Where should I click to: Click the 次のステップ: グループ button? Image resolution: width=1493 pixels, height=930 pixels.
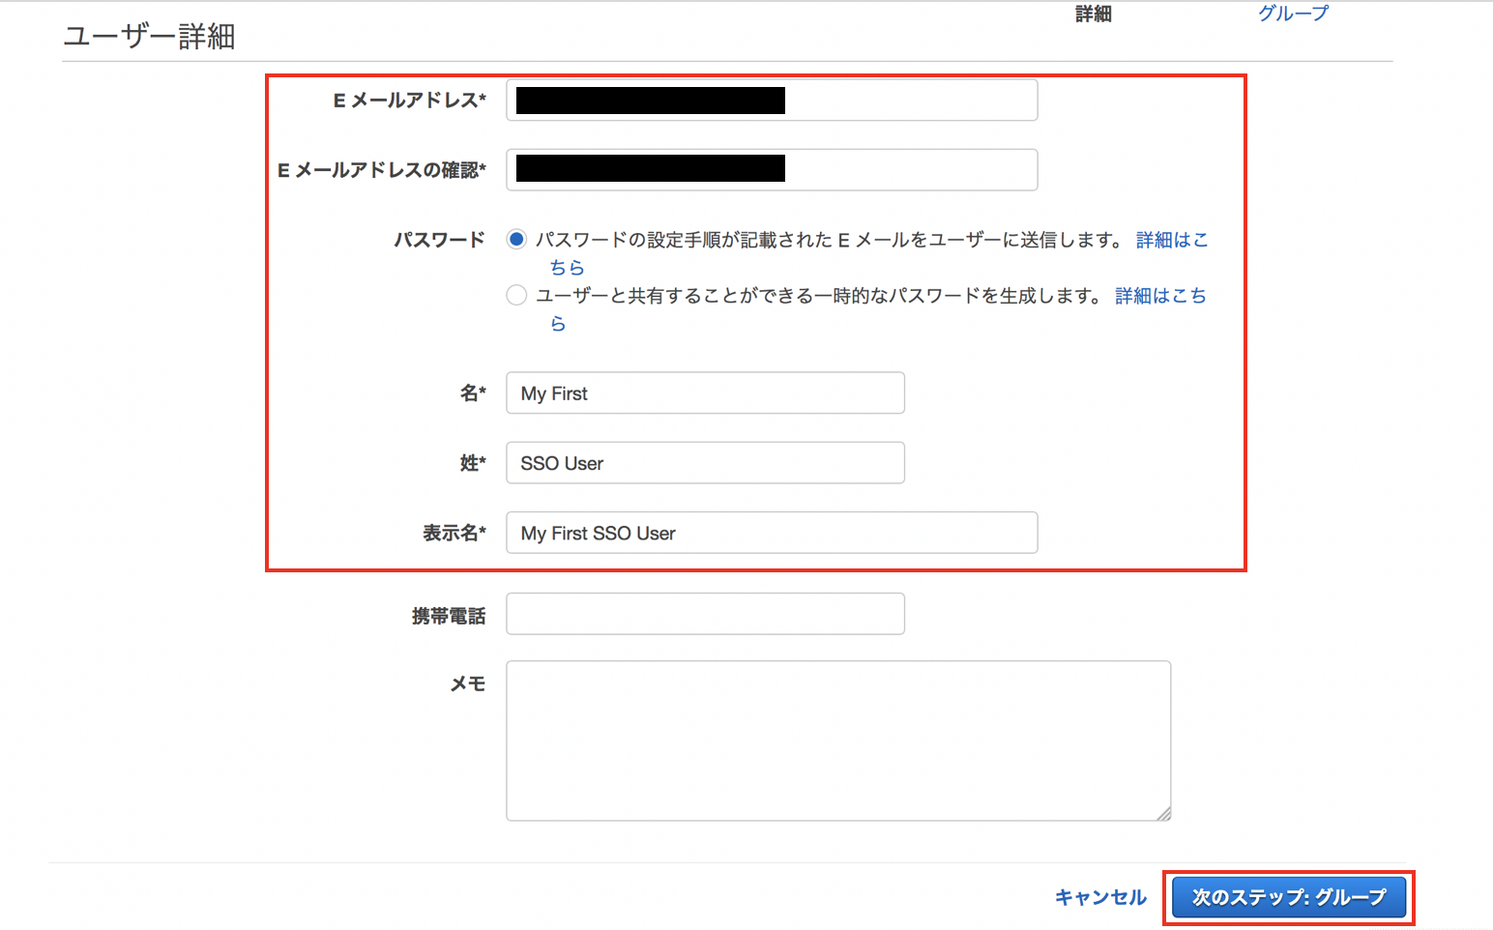tap(1289, 897)
